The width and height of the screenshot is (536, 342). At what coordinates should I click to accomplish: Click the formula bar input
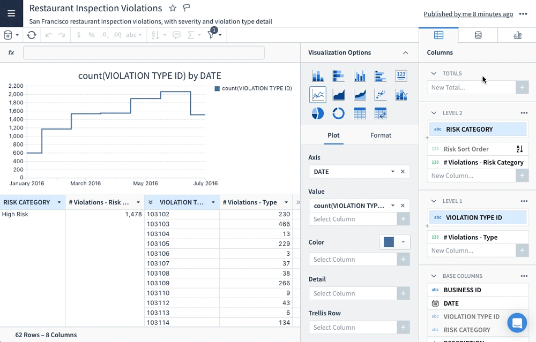click(144, 52)
